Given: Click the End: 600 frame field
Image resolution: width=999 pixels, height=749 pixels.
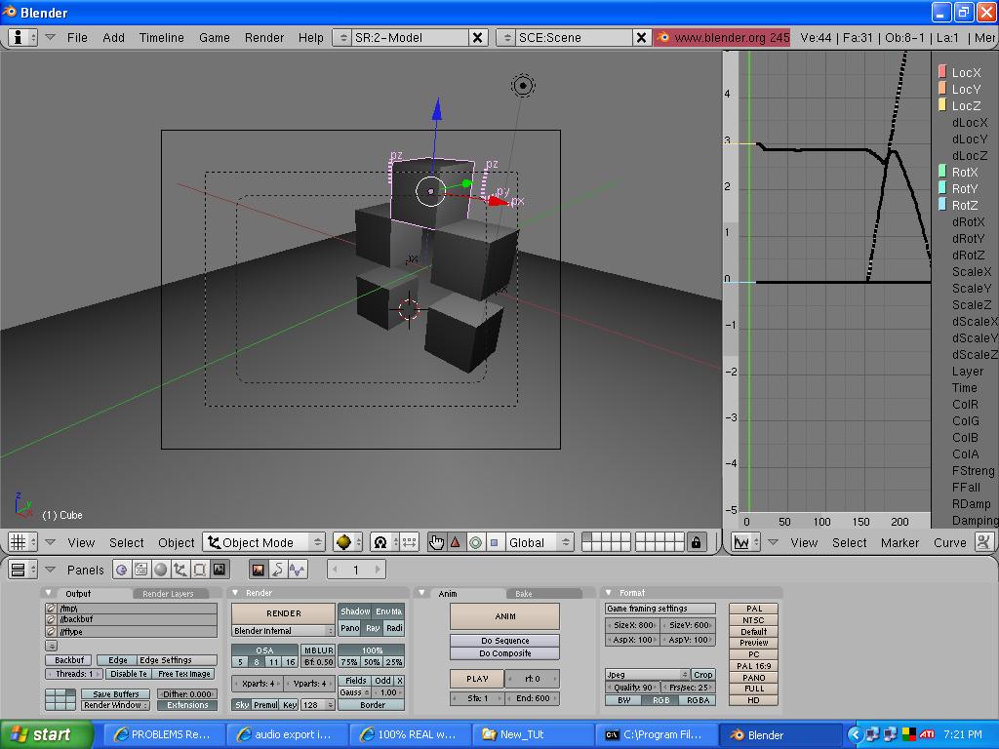Looking at the screenshot, I should (x=533, y=698).
